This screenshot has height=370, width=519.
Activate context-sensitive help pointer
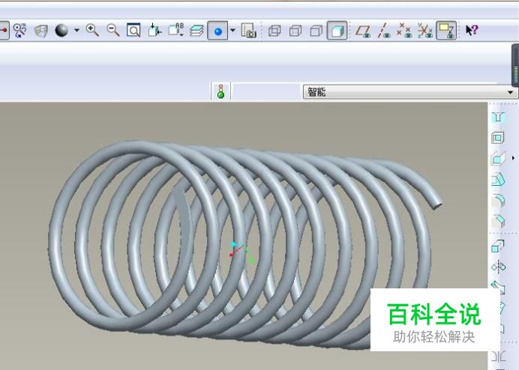coord(471,31)
